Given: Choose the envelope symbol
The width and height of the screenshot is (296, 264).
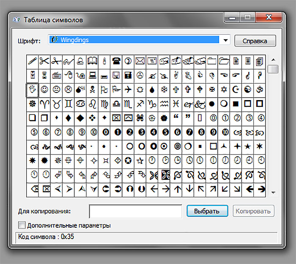Looking at the screenshot, I should coord(140,62).
